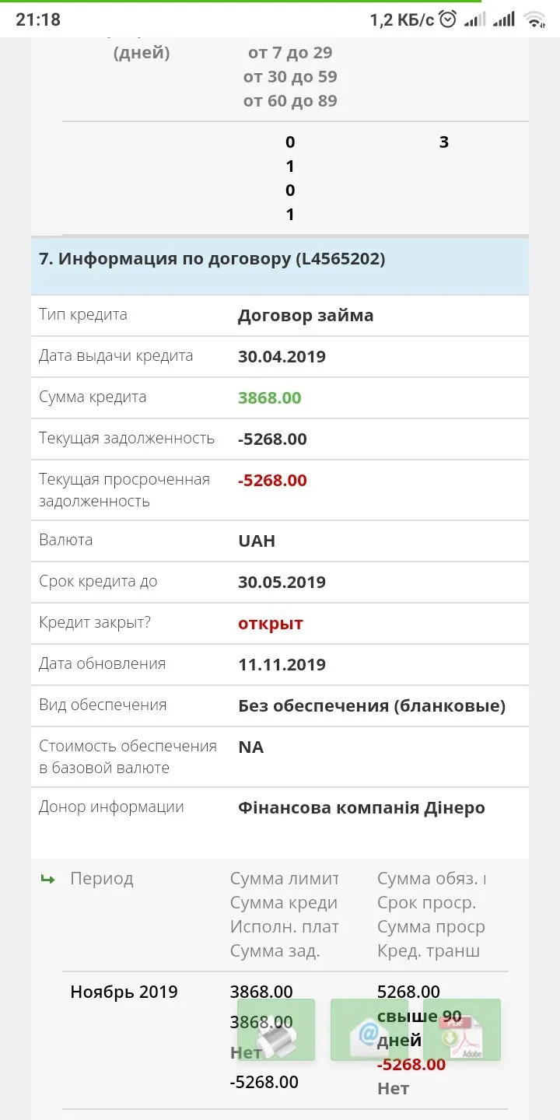Tap the printer icon to print report

276,1030
